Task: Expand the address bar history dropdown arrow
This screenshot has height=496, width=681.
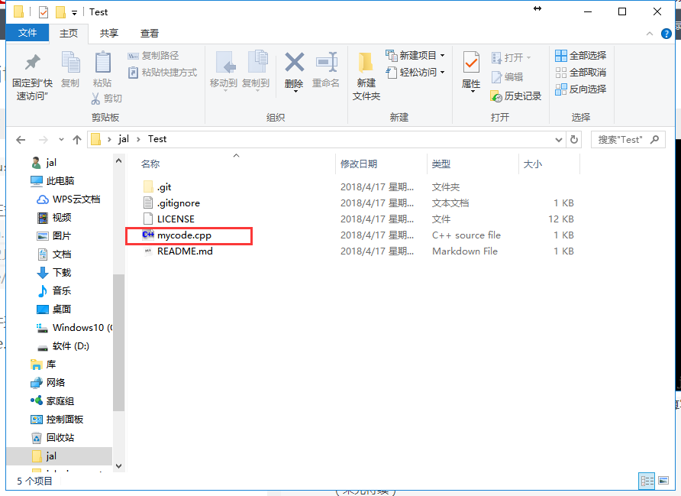Action: point(558,139)
